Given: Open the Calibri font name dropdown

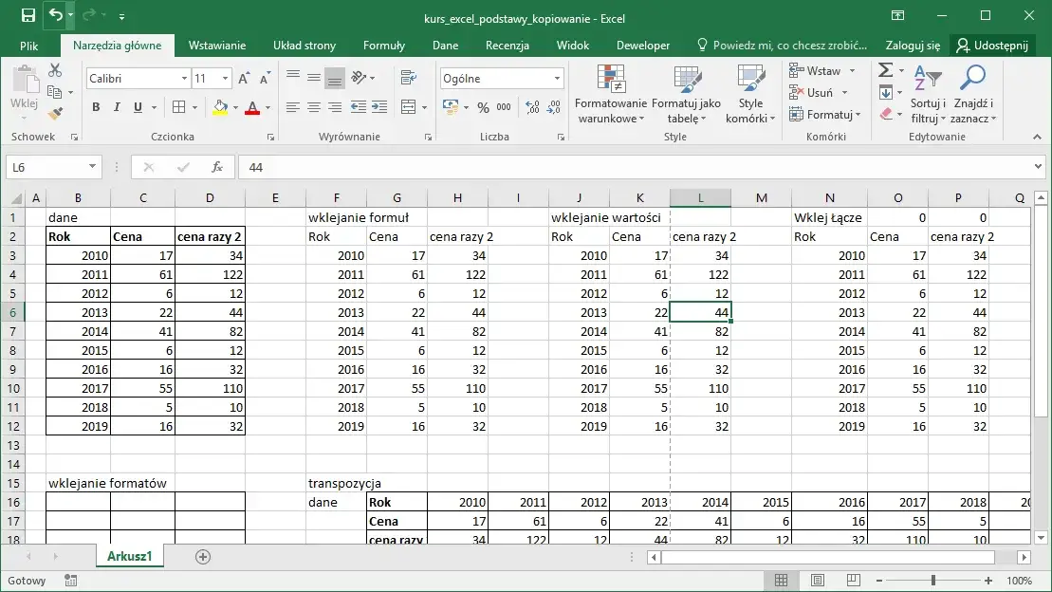Looking at the screenshot, I should [x=184, y=79].
